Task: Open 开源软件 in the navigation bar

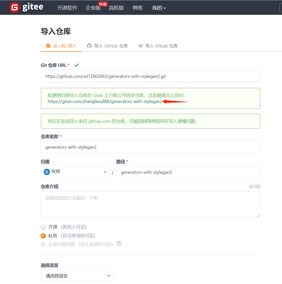Action: tap(67, 8)
